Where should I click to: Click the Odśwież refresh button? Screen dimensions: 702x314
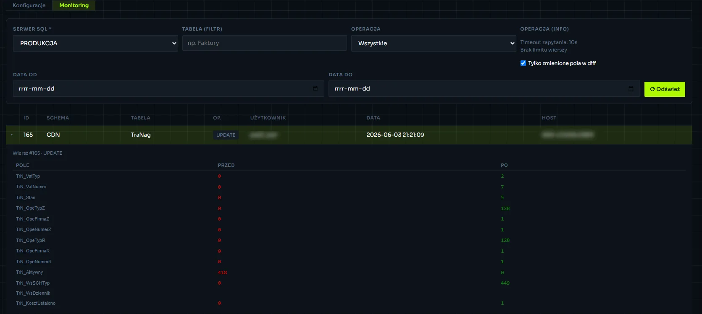(x=665, y=89)
